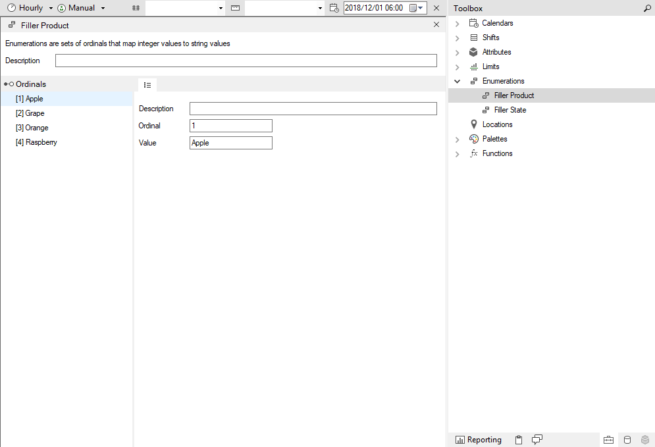Open the Toolbox search
The width and height of the screenshot is (655, 447).
tap(647, 8)
